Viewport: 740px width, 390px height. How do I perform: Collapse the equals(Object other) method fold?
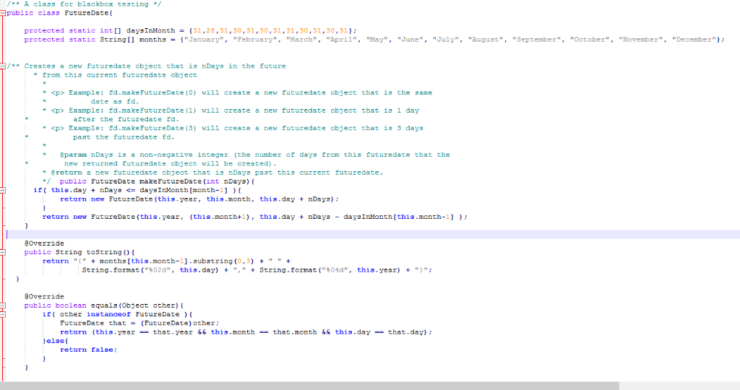click(2, 305)
